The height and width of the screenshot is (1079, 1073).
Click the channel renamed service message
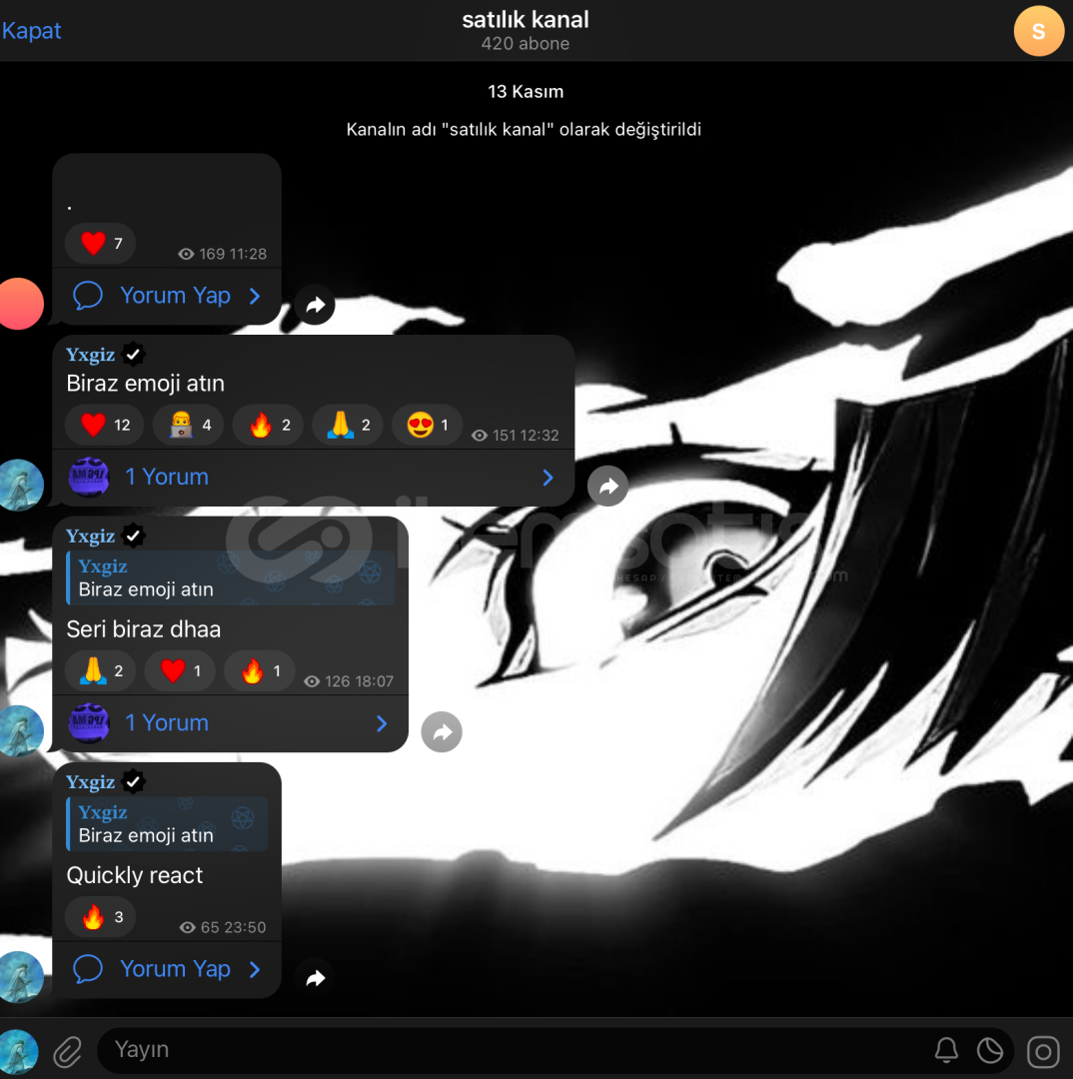[x=524, y=129]
